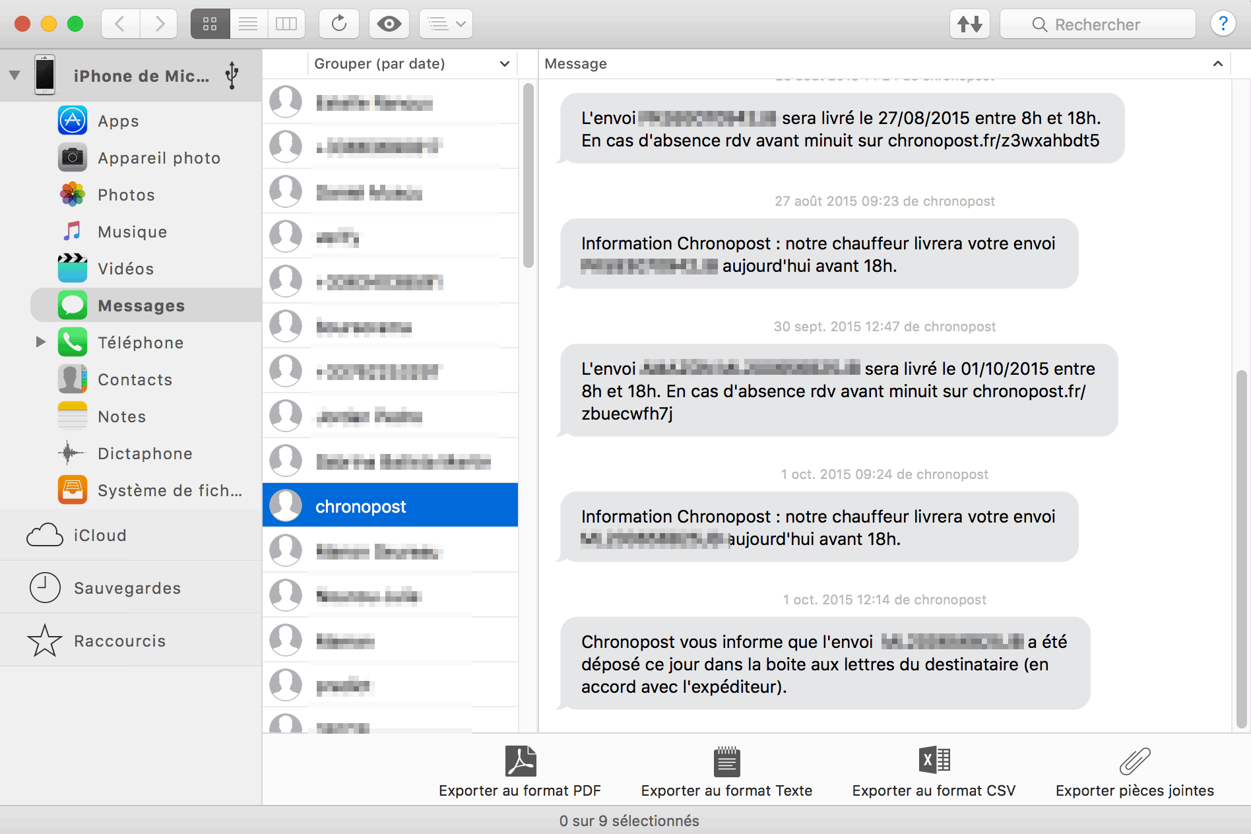Click the Exporter au format Texte label
Screen dimensions: 1251x834
(726, 790)
